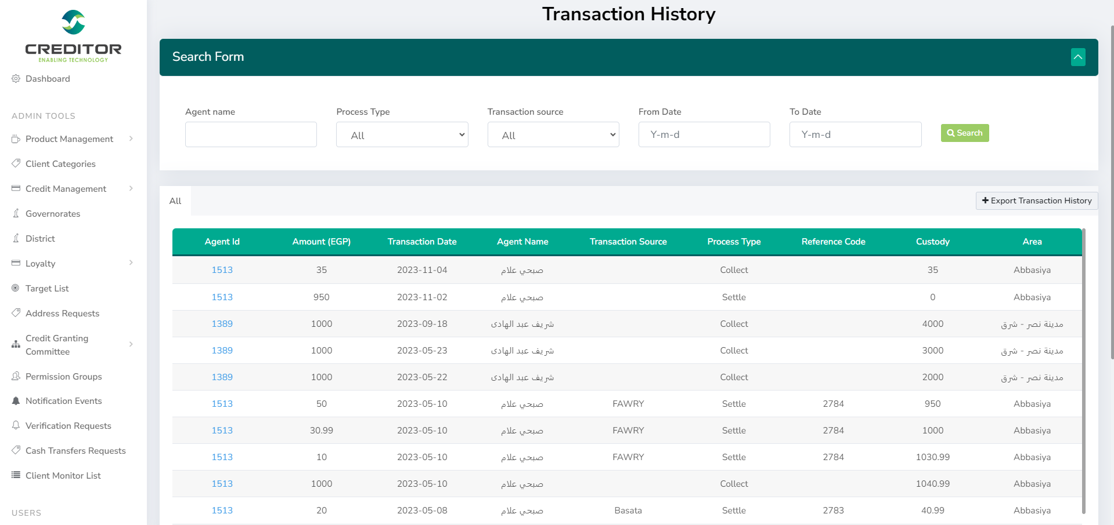The width and height of the screenshot is (1114, 525).
Task: Click the Client Categories tag icon
Action: (16, 163)
